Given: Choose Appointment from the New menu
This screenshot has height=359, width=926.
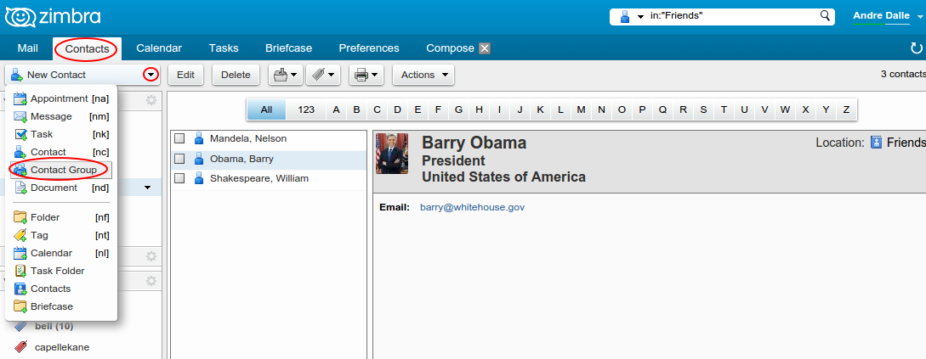Looking at the screenshot, I should pos(61,98).
